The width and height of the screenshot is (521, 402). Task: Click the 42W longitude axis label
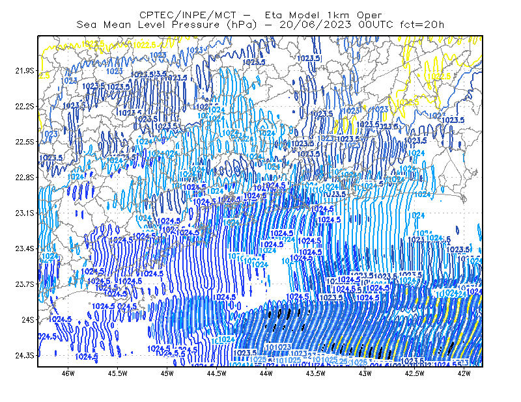click(x=464, y=373)
